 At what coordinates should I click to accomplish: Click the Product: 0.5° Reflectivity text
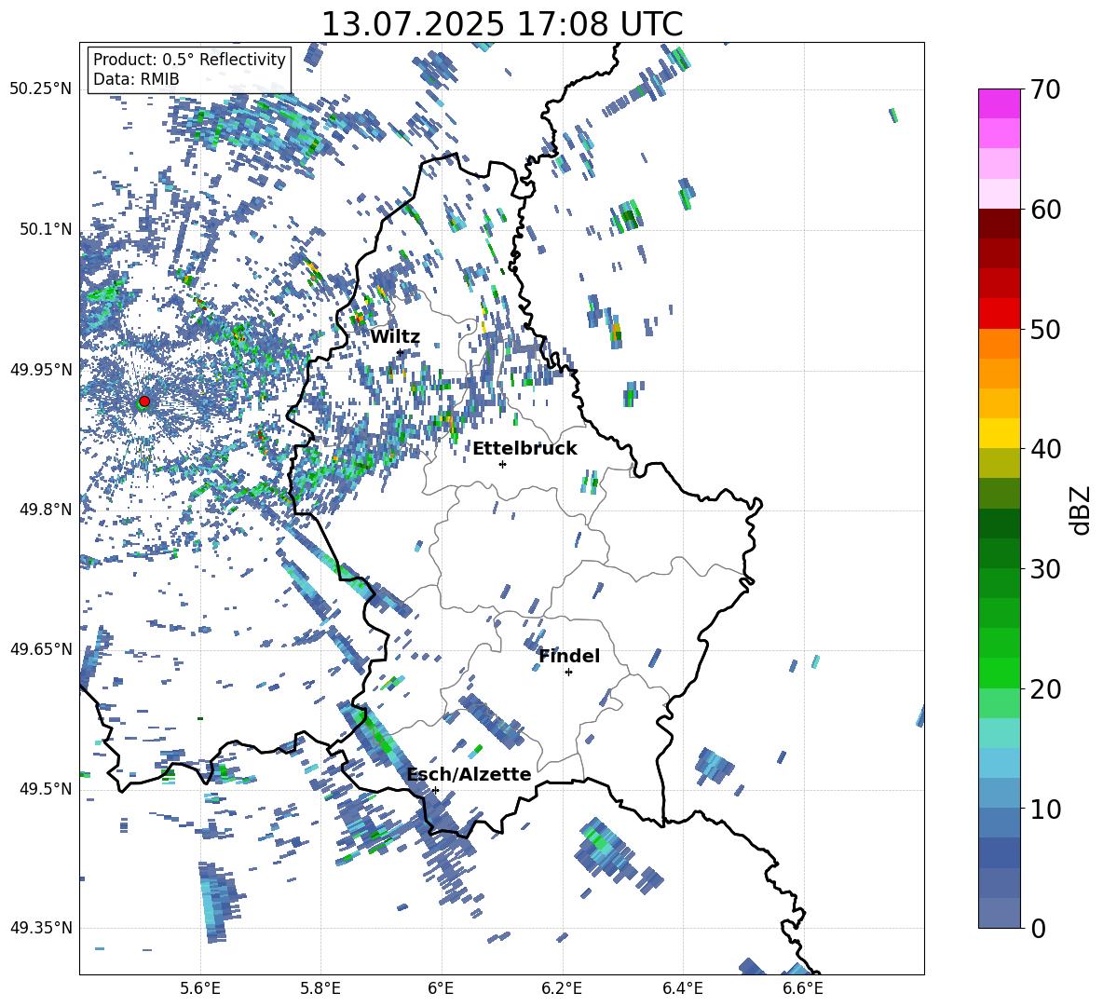pos(189,59)
